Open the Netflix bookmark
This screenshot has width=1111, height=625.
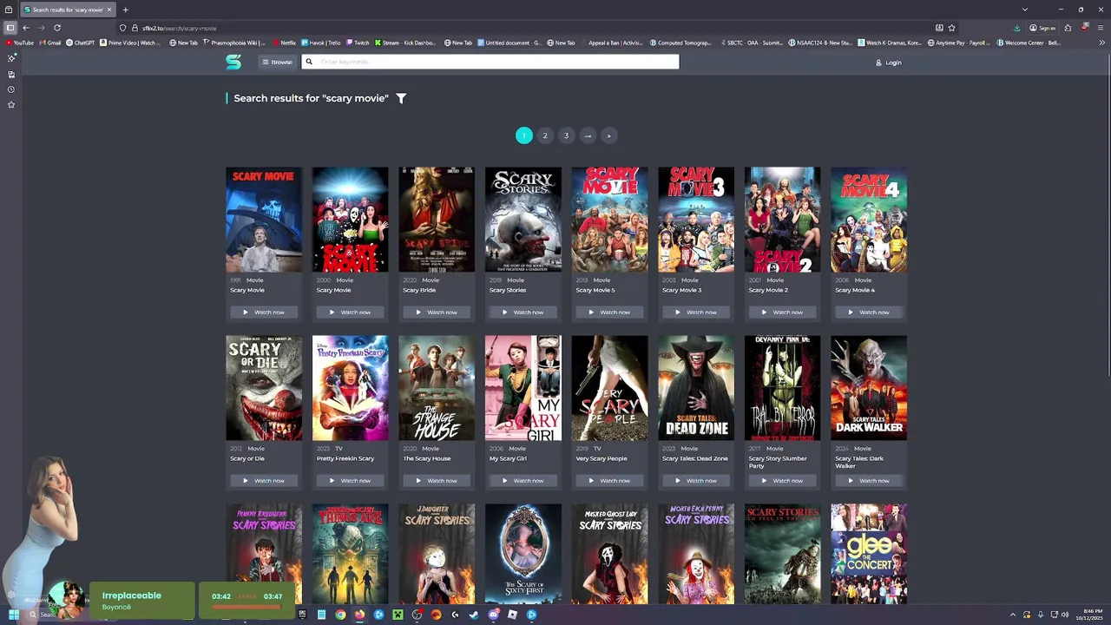(284, 43)
